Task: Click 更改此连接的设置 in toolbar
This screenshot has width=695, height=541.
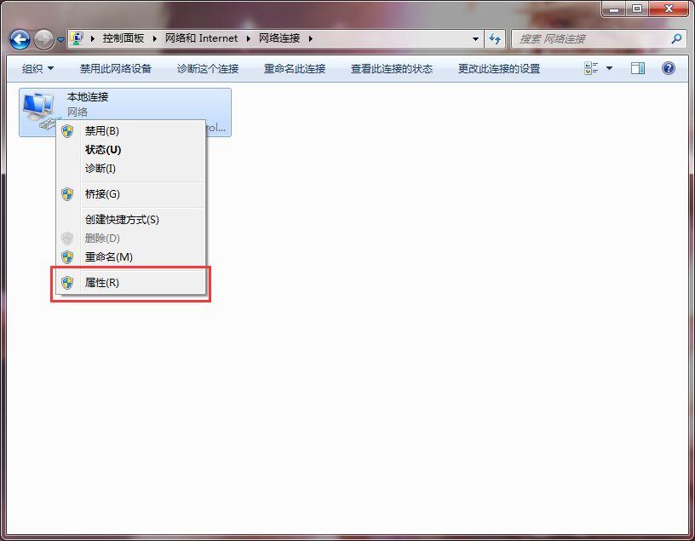Action: pos(499,69)
